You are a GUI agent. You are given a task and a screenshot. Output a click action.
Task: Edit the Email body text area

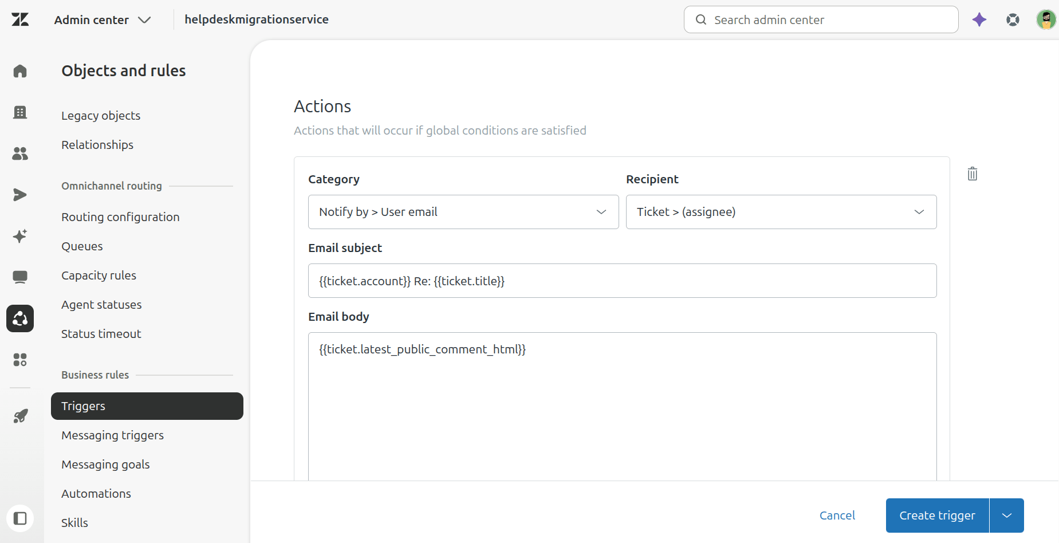[622, 406]
